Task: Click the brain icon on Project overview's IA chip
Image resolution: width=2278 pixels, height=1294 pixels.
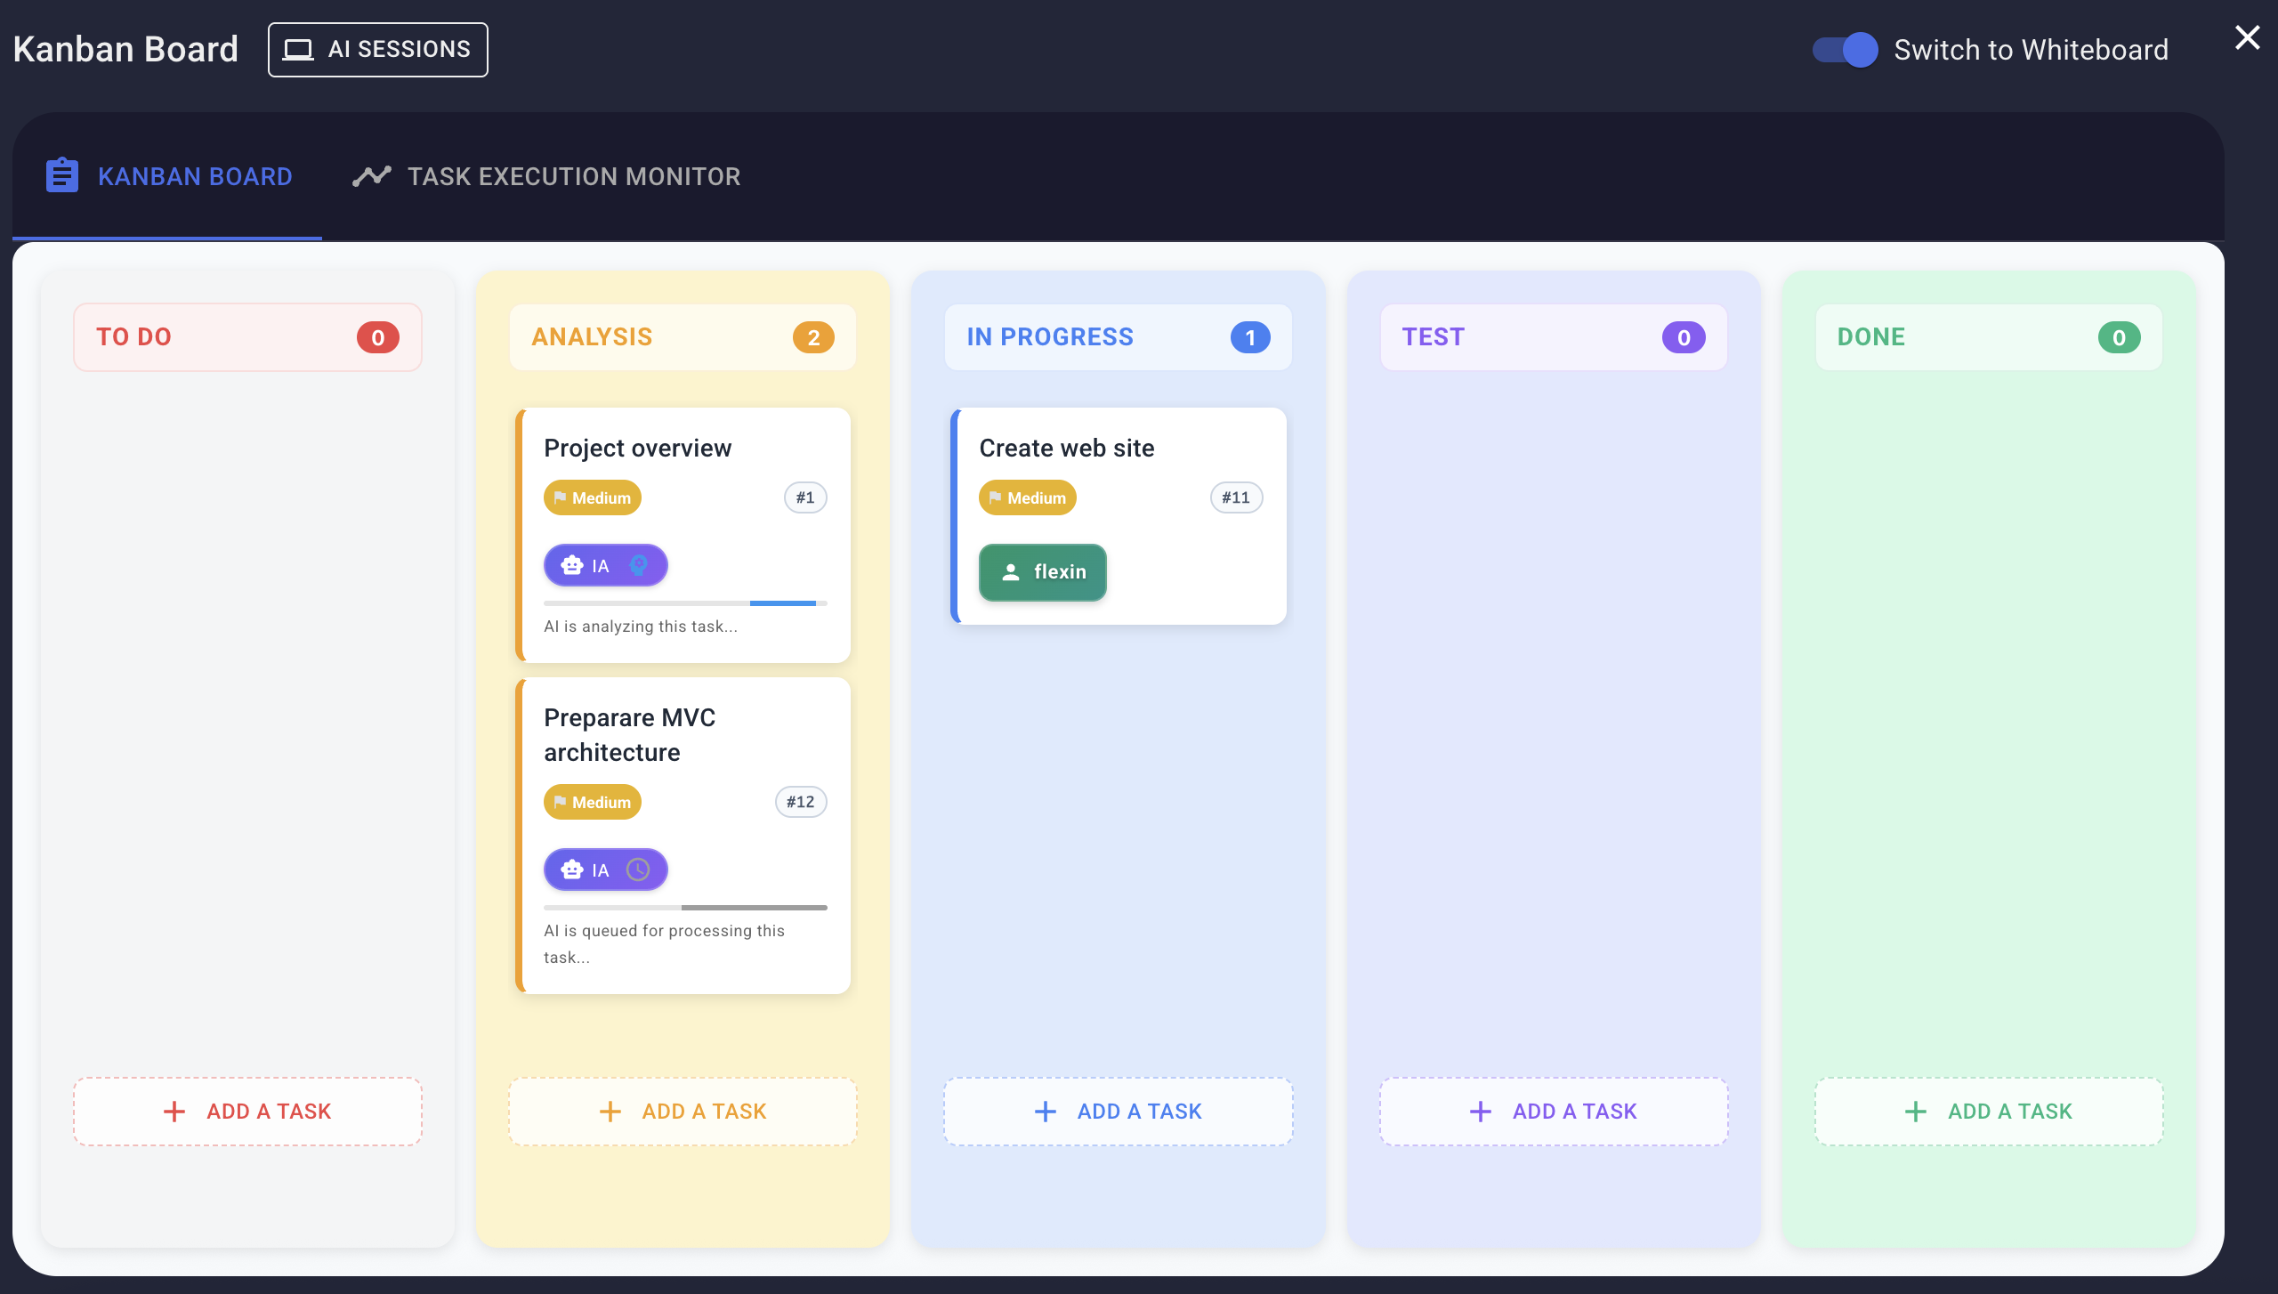Action: tap(638, 565)
